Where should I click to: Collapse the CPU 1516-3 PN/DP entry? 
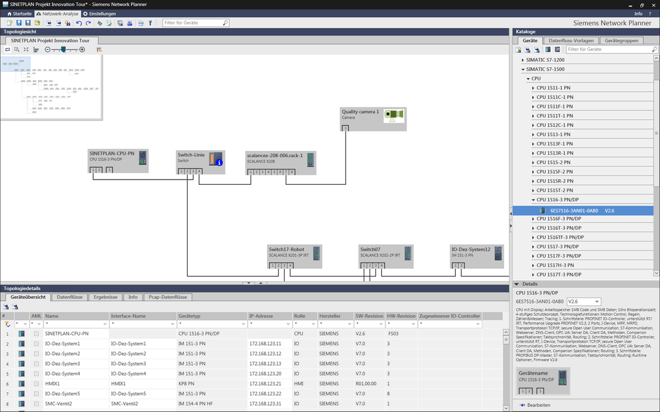point(533,200)
